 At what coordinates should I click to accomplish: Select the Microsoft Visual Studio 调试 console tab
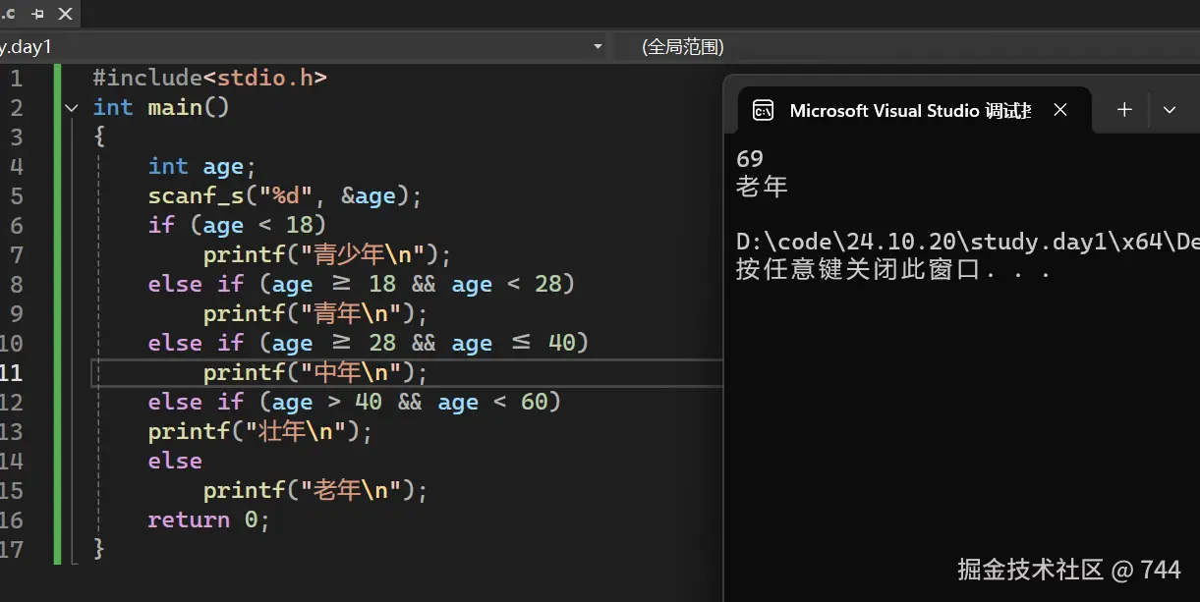click(914, 110)
